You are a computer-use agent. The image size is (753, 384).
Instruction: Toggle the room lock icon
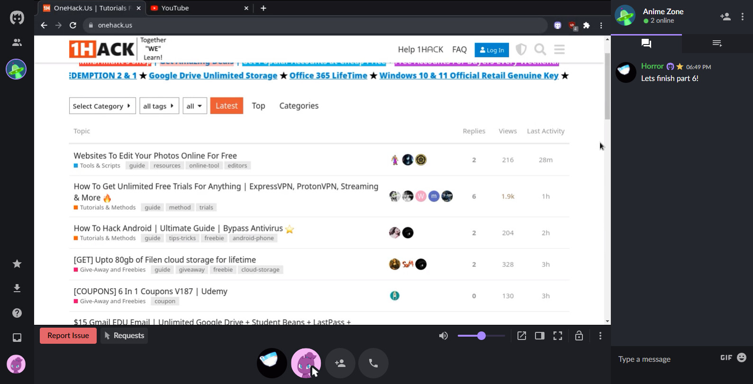tap(579, 336)
